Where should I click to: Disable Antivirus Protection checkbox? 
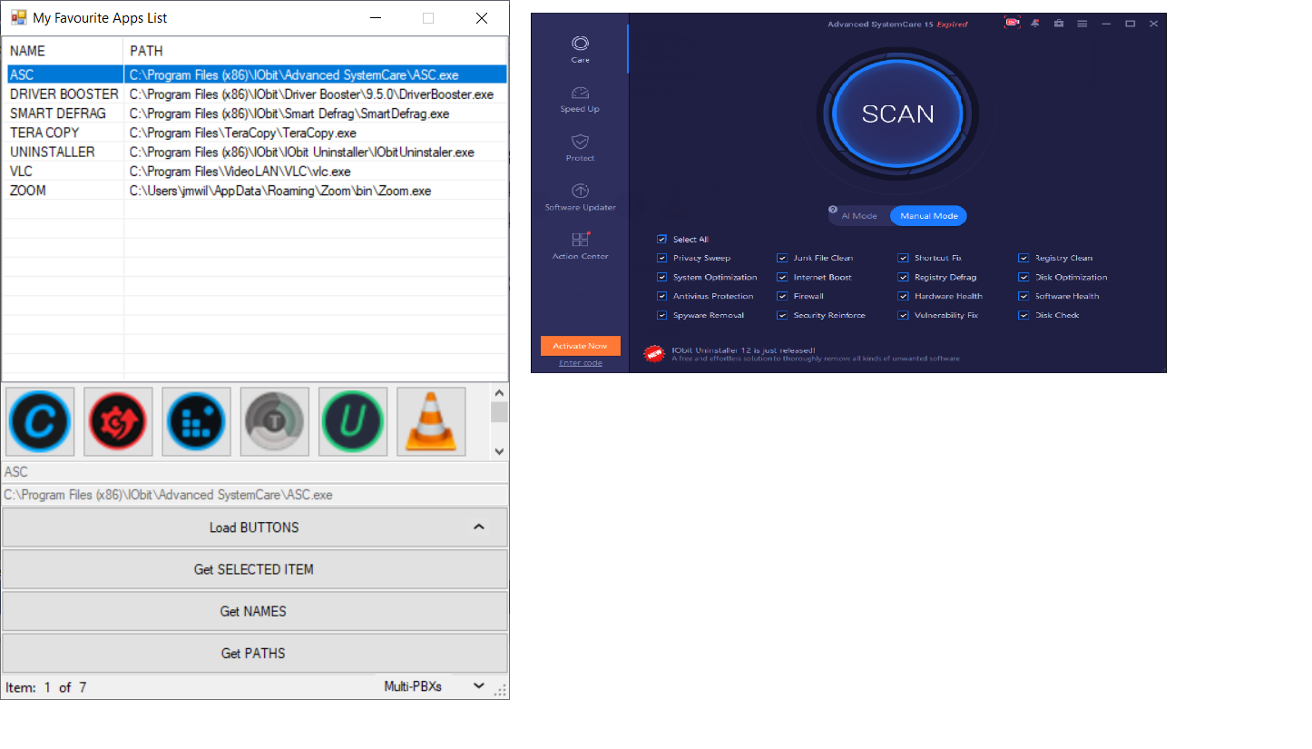point(661,296)
